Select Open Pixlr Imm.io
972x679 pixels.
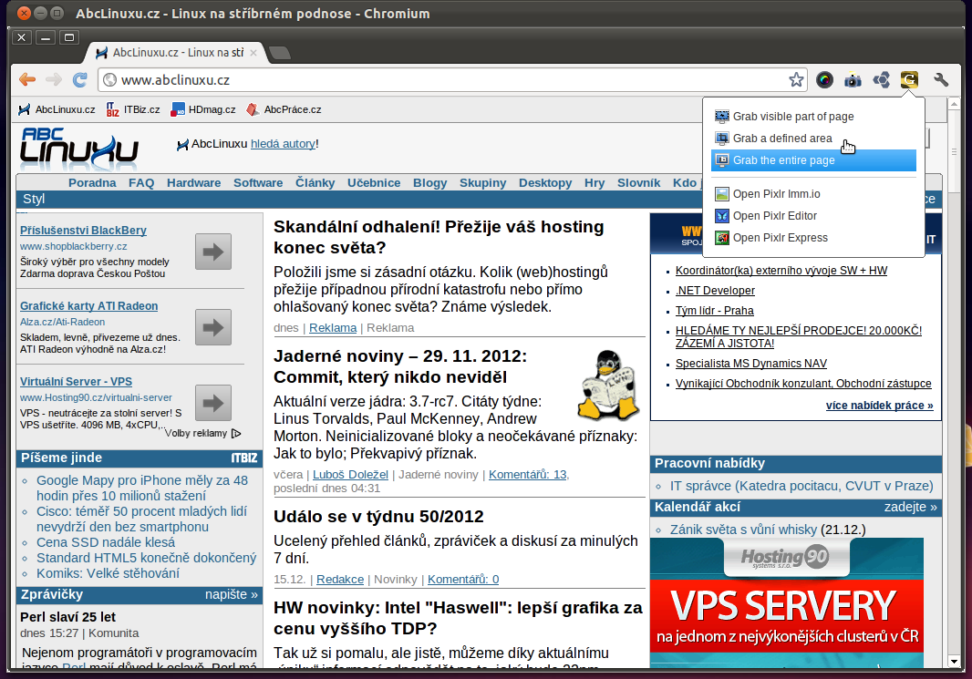(x=813, y=194)
